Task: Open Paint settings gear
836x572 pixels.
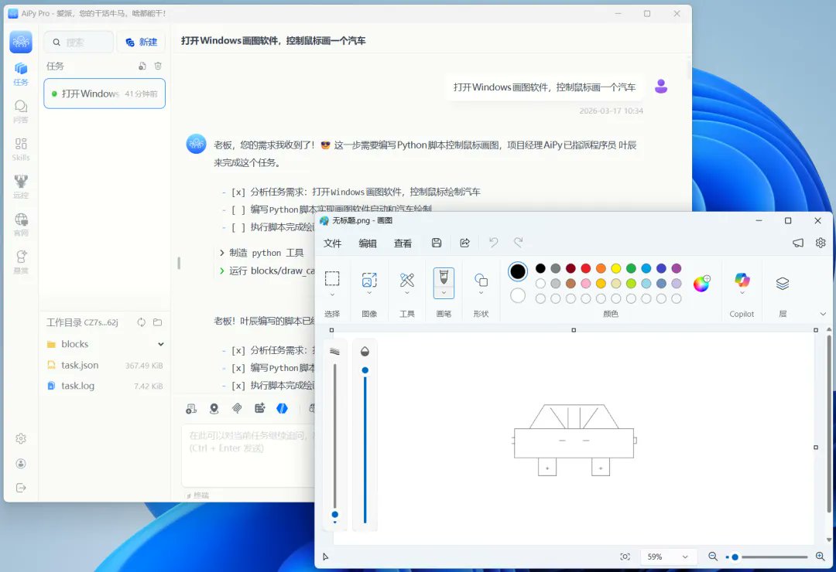Action: coord(821,243)
